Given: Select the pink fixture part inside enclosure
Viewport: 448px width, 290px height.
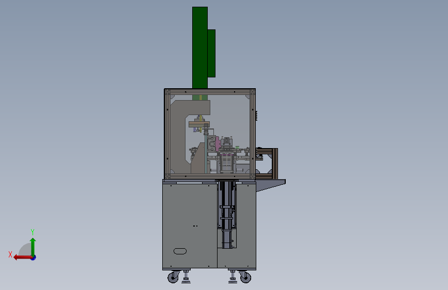Looking at the screenshot, I should click(218, 143).
